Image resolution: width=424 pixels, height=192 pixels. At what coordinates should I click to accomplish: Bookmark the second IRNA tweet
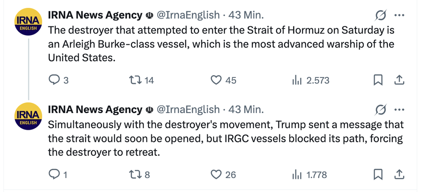[x=378, y=175]
